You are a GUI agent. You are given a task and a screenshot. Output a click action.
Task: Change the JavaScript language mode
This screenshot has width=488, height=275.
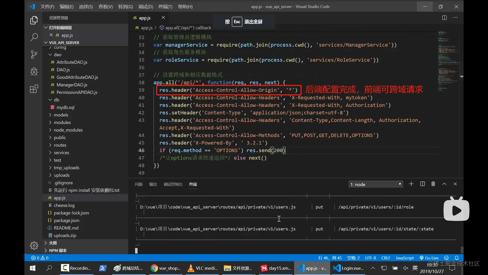coord(405,258)
